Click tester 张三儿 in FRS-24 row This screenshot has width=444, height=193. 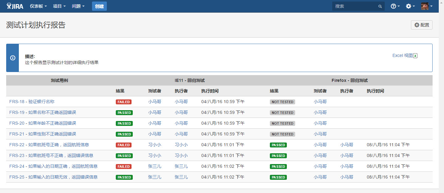(155, 166)
